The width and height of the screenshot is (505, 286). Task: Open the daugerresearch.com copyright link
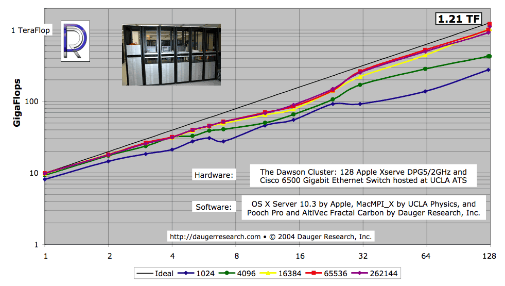click(271, 237)
